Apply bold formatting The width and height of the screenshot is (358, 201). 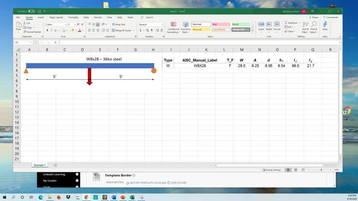[x=47, y=30]
